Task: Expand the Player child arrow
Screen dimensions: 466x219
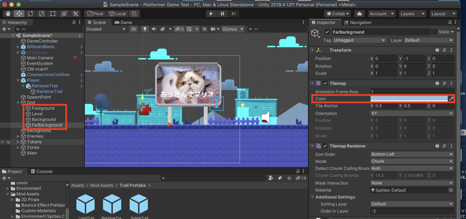Action: click(x=18, y=80)
